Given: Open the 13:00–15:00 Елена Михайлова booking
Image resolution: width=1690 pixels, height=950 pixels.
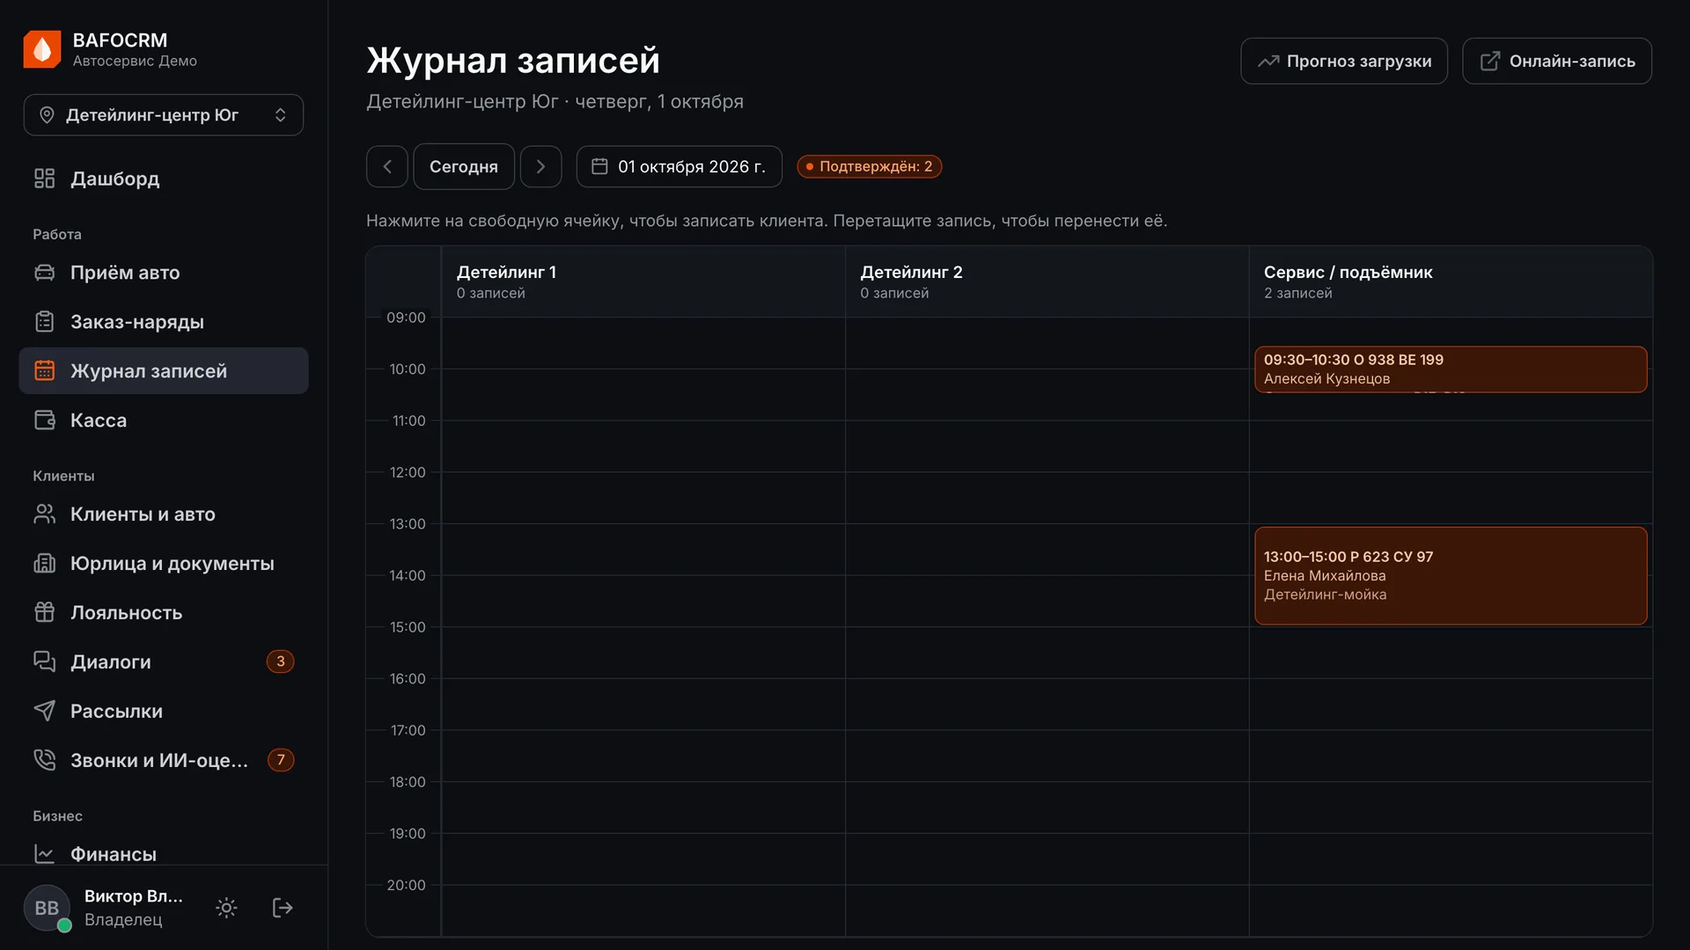Looking at the screenshot, I should [x=1451, y=576].
